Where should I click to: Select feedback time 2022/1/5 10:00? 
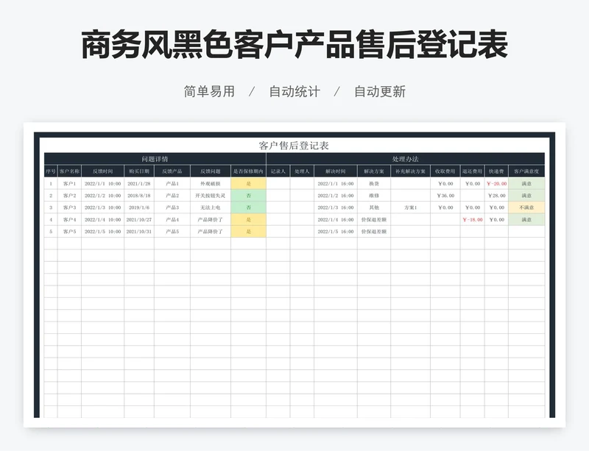(102, 232)
